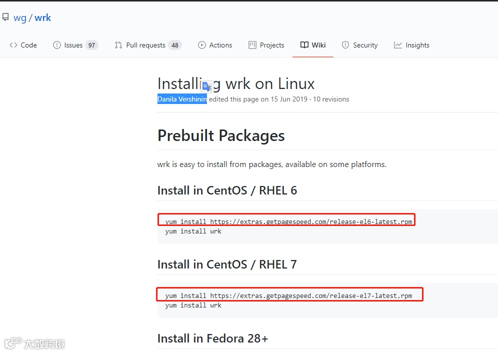This screenshot has width=498, height=353.
Task: Click the Actions play icon
Action: click(201, 45)
